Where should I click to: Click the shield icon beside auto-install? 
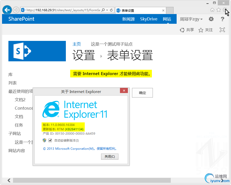[x=44, y=140]
